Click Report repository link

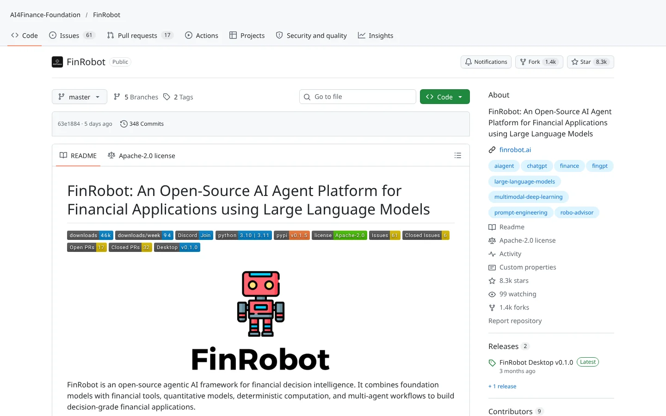point(515,321)
